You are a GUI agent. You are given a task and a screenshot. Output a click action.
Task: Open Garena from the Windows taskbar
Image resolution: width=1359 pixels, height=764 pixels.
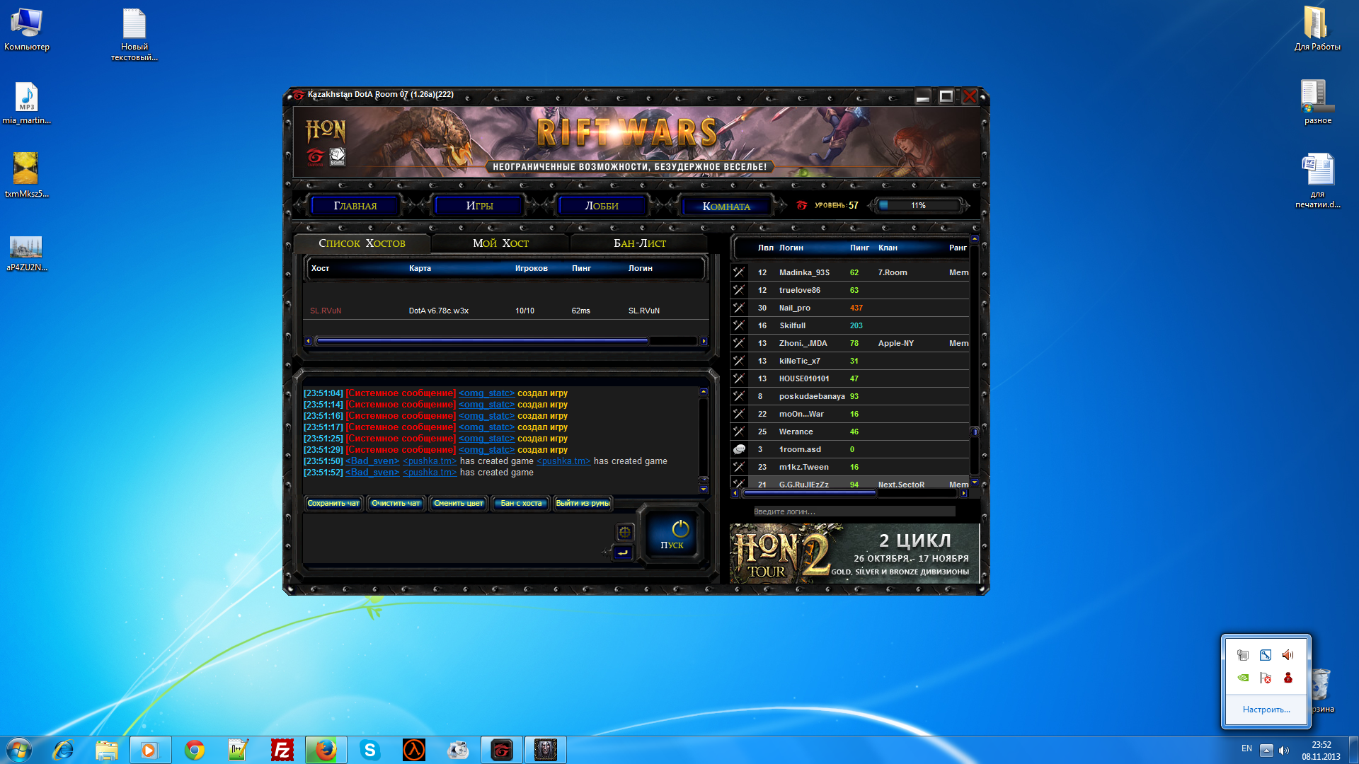pyautogui.click(x=502, y=750)
